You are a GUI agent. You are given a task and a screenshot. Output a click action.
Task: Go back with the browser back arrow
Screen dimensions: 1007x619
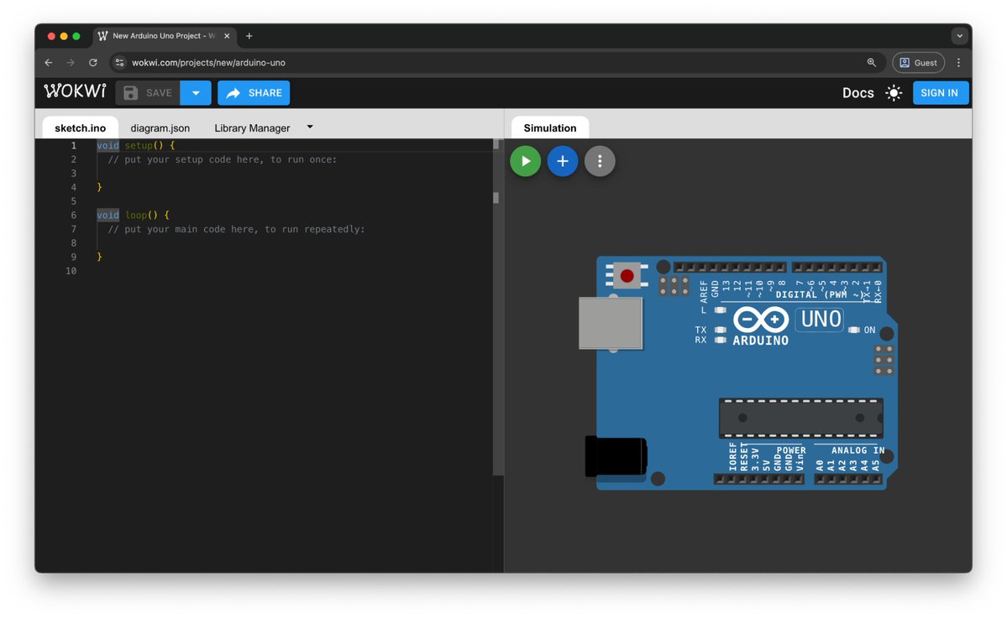click(49, 62)
